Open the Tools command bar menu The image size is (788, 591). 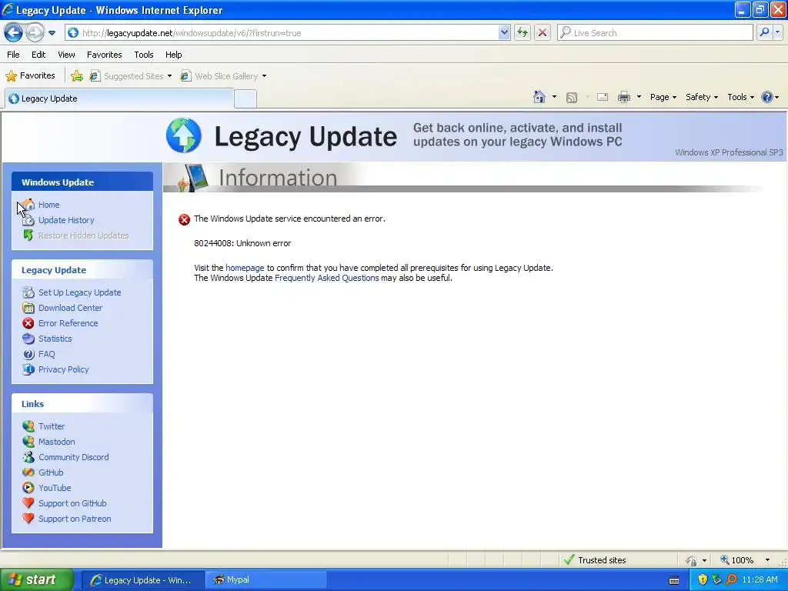click(x=740, y=97)
